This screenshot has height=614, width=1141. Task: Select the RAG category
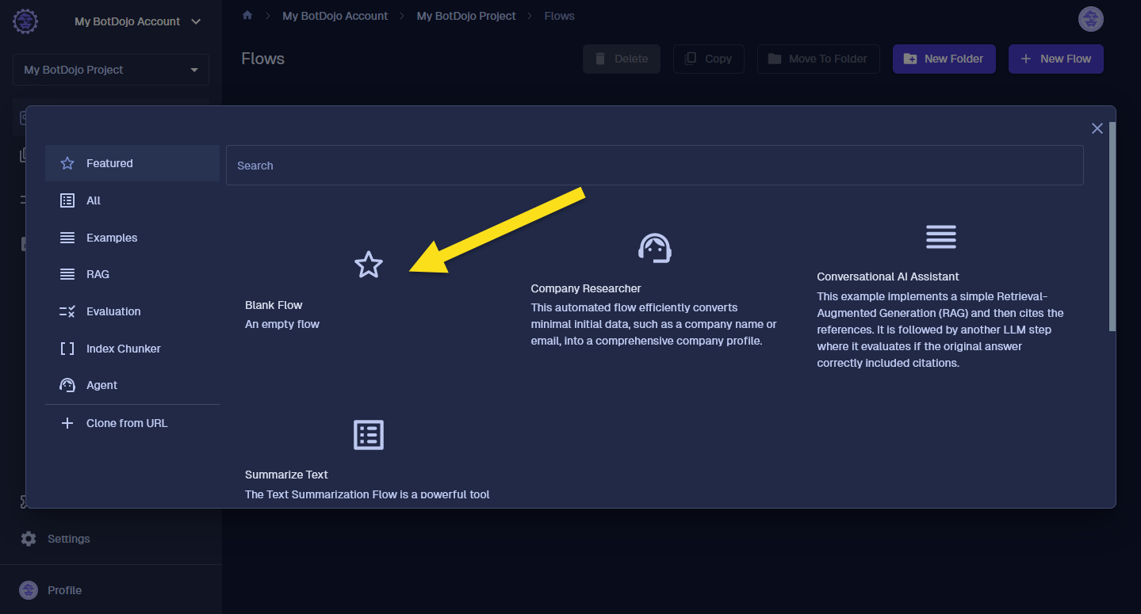click(x=132, y=274)
